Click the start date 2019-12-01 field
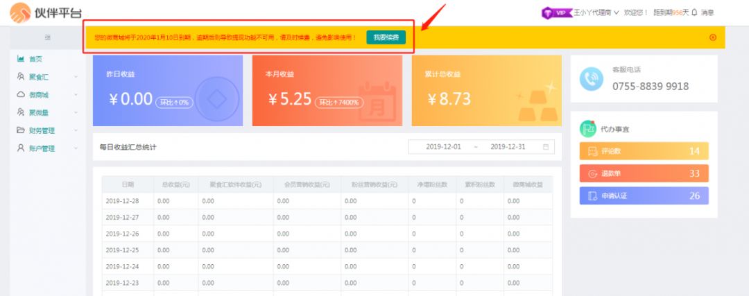 pos(443,147)
